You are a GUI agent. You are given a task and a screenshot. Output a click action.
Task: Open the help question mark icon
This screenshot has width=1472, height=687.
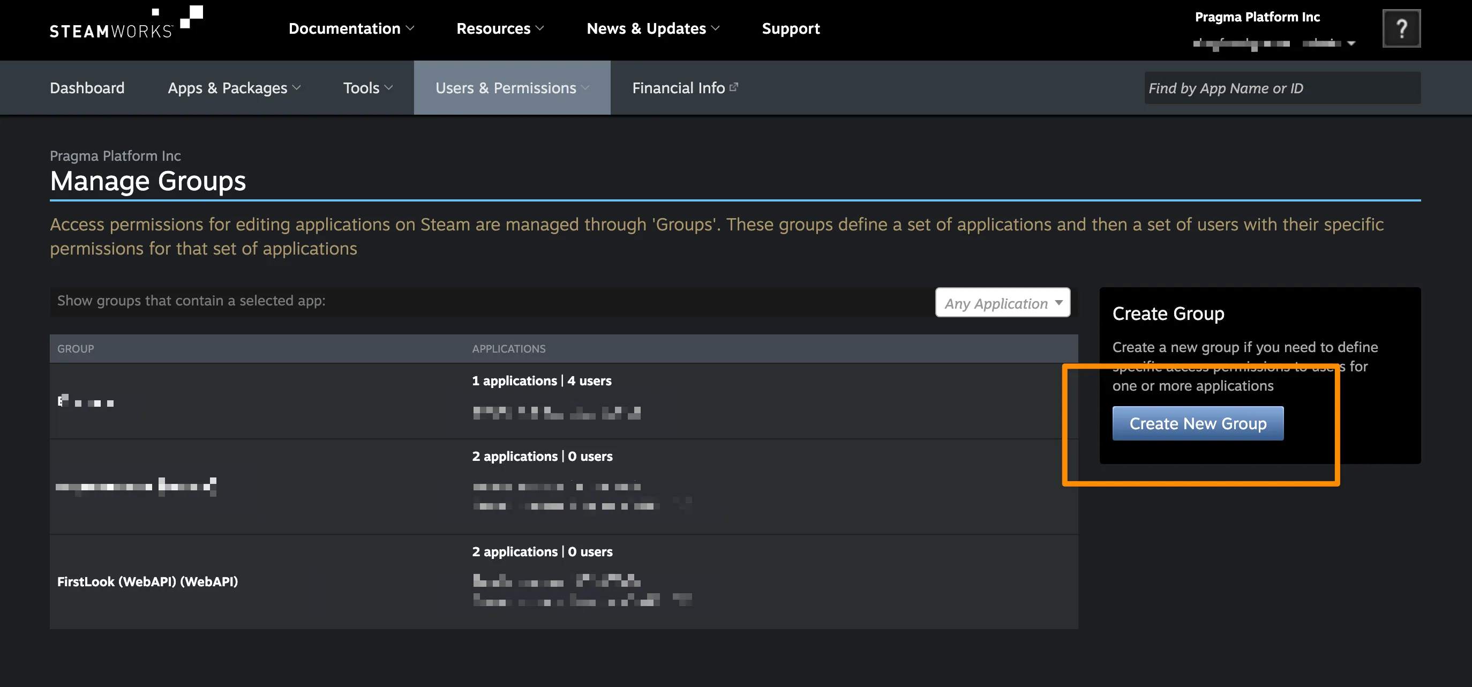[x=1401, y=28]
